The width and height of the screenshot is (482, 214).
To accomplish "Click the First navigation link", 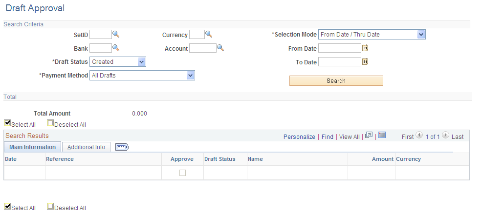I will (x=408, y=137).
